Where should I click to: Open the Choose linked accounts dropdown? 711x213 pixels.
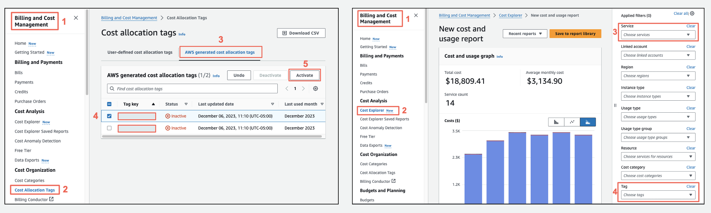pyautogui.click(x=658, y=55)
